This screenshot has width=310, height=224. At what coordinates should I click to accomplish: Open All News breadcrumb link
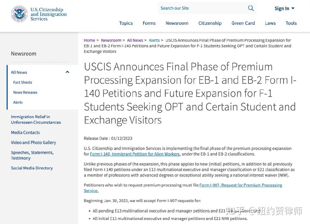click(135, 40)
